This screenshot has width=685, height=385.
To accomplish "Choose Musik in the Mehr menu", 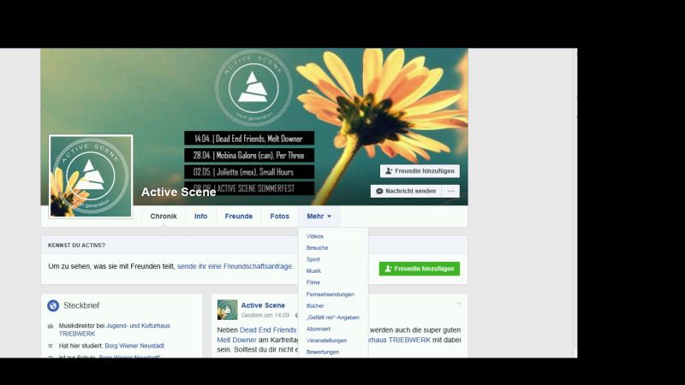I will 313,270.
